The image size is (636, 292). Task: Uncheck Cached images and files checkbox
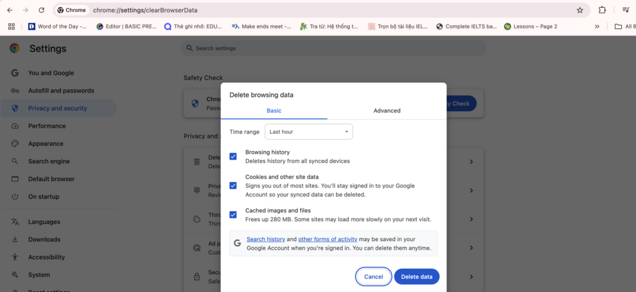tap(233, 215)
